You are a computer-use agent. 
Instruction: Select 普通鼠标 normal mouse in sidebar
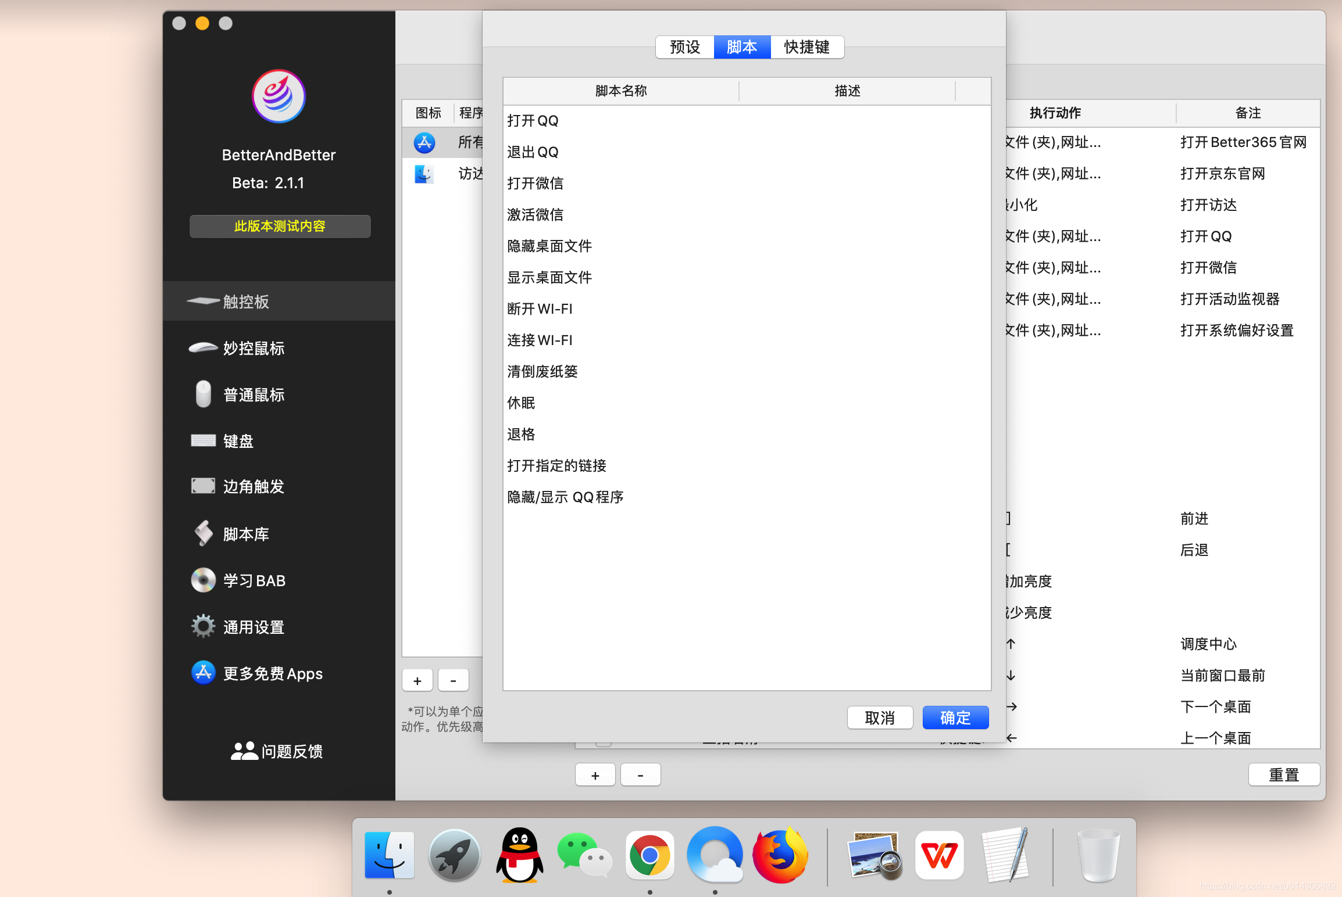[x=279, y=394]
